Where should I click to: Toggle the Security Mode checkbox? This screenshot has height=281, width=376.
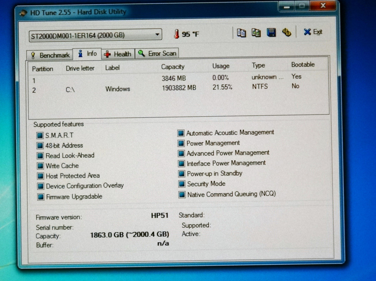[182, 184]
